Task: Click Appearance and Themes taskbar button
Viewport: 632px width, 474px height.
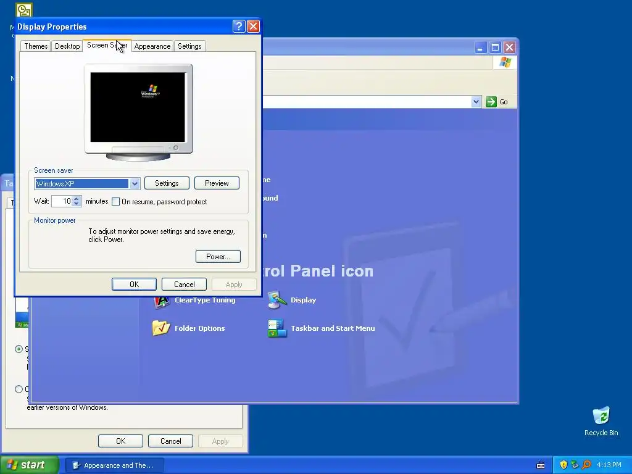Action: coord(114,465)
